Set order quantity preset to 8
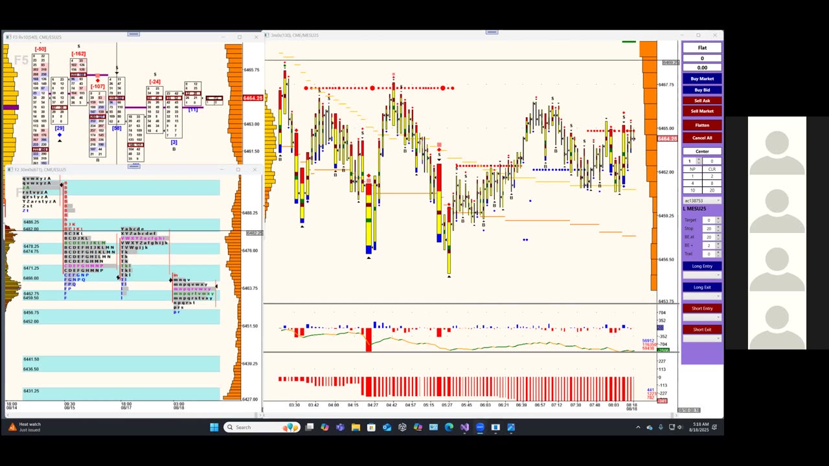The height and width of the screenshot is (466, 829). 712,183
